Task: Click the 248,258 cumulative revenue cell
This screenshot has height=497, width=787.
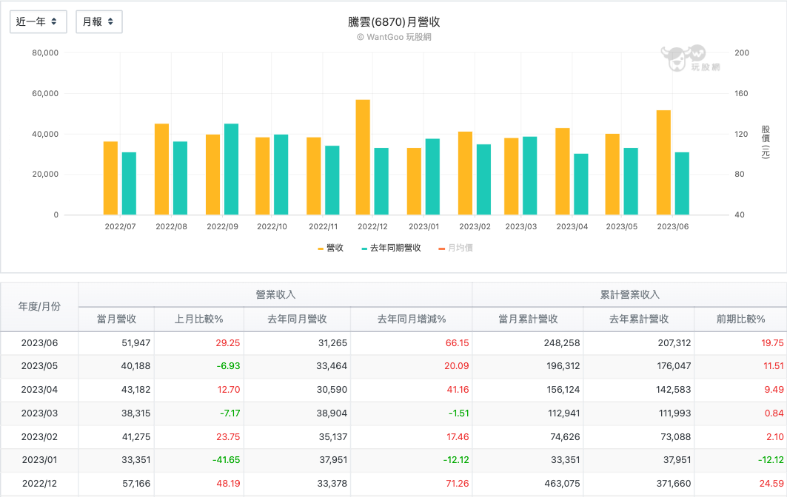Action: pyautogui.click(x=528, y=343)
